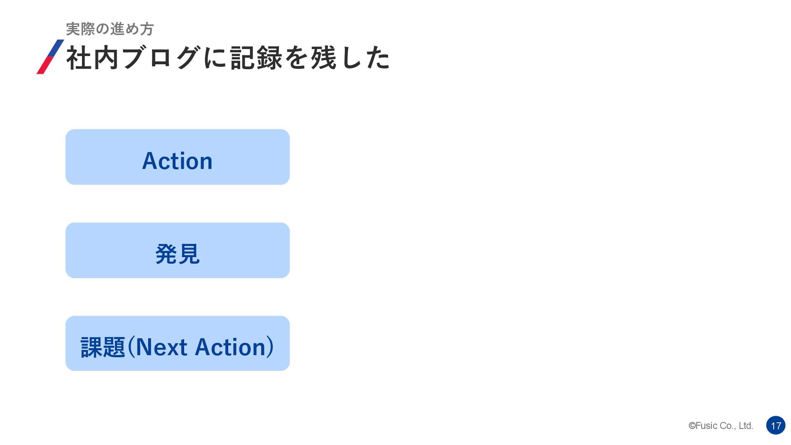The image size is (791, 445).
Task: Click the word 記録 in the title
Action: coord(256,58)
